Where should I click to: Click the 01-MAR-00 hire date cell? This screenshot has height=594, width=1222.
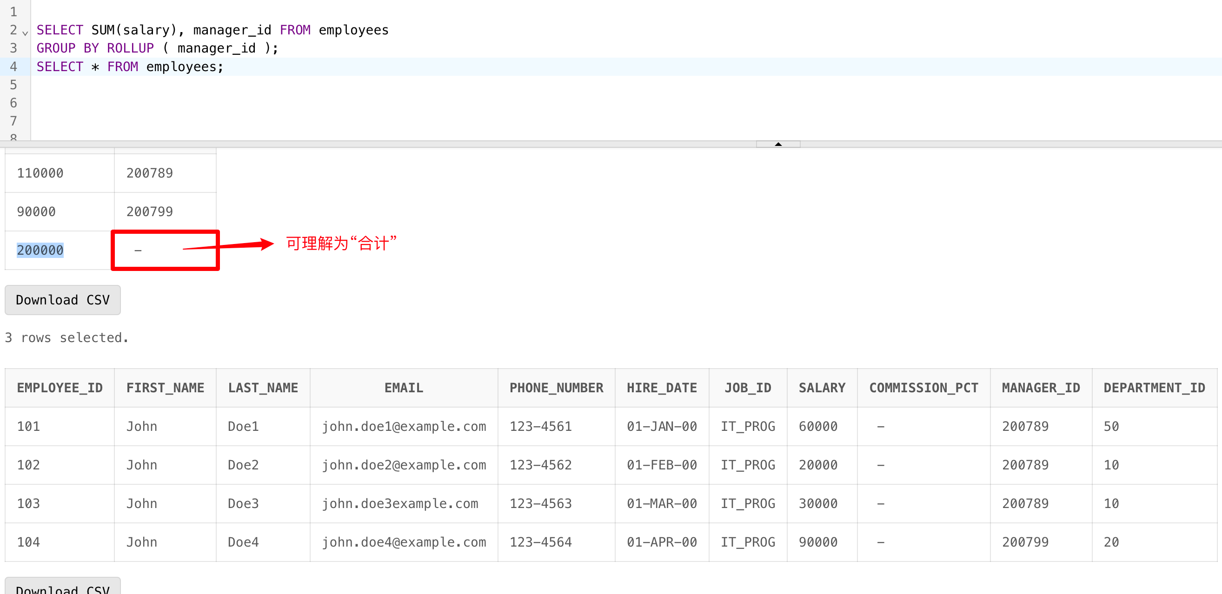click(661, 503)
